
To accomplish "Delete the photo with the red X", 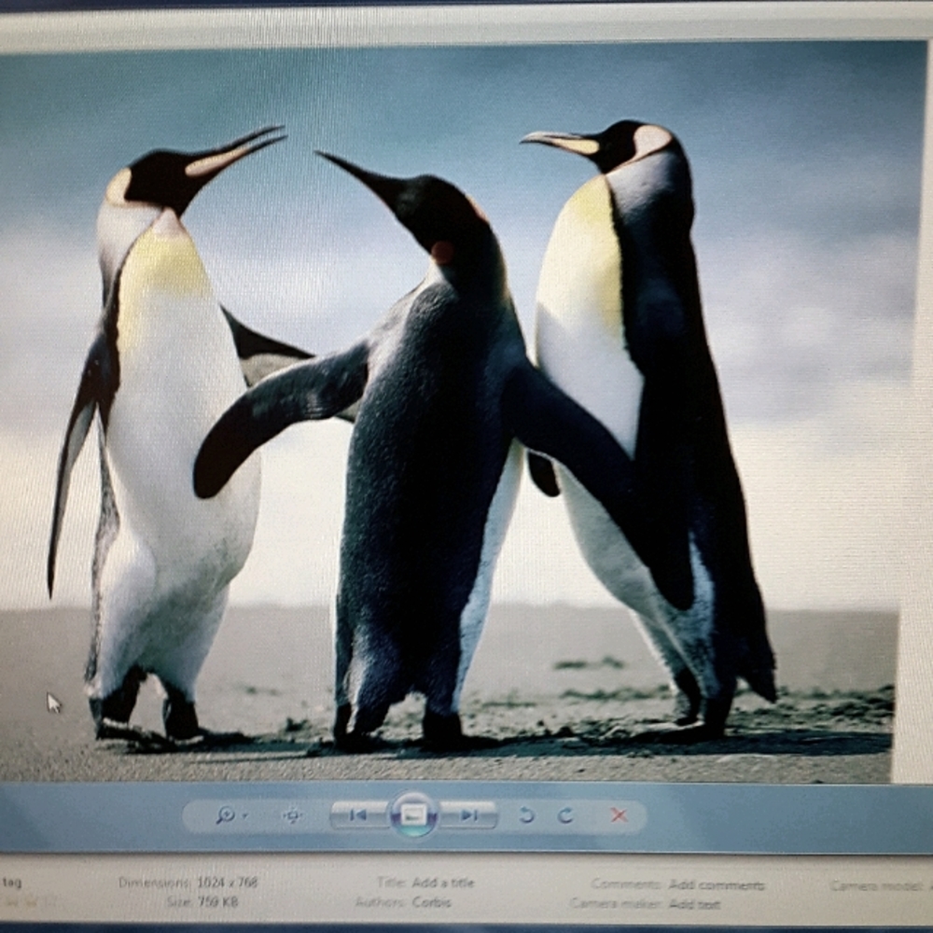I will tap(619, 815).
